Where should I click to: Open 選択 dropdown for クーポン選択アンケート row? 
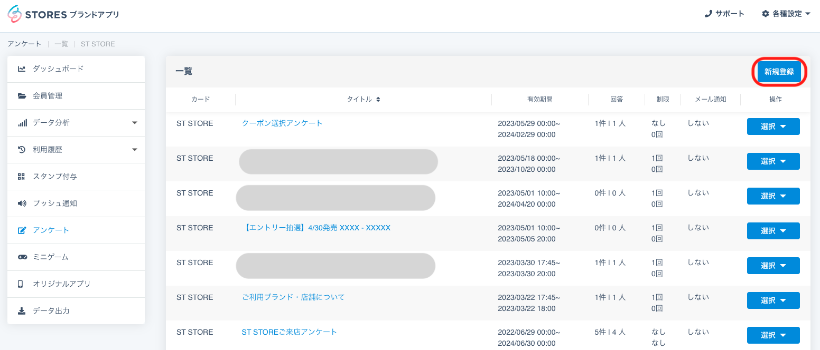[773, 127]
